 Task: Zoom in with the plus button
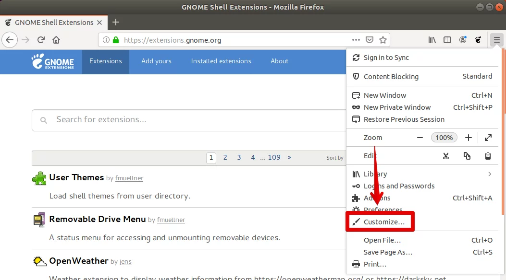coord(468,138)
